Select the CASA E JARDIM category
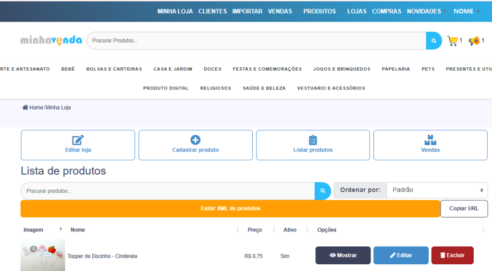The image size is (492, 271). (x=173, y=69)
